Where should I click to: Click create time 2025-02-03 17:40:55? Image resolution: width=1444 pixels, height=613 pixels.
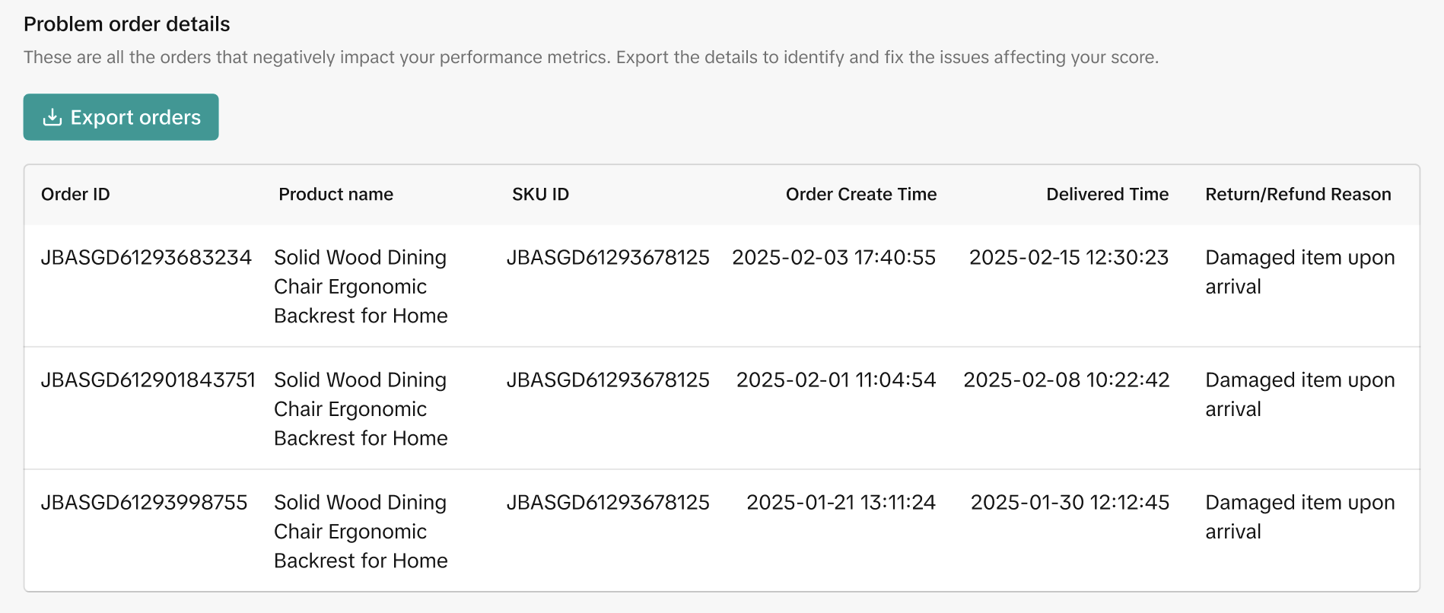pos(834,258)
